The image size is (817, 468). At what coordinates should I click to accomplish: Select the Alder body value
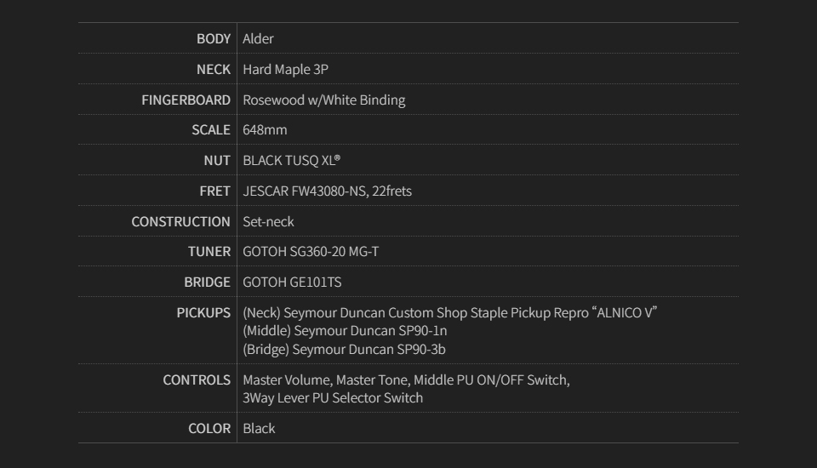coord(258,38)
